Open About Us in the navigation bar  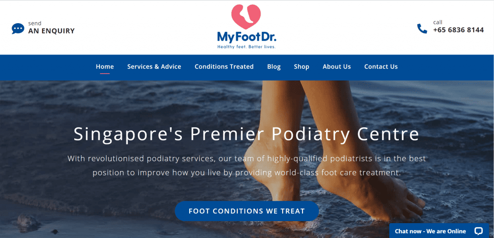click(336, 67)
